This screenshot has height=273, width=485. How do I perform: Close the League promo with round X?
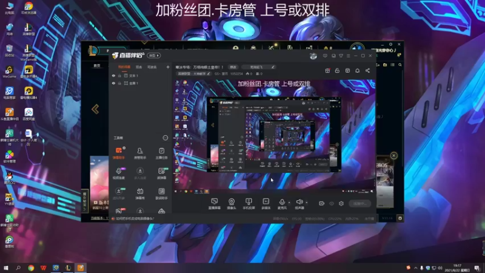(393, 155)
